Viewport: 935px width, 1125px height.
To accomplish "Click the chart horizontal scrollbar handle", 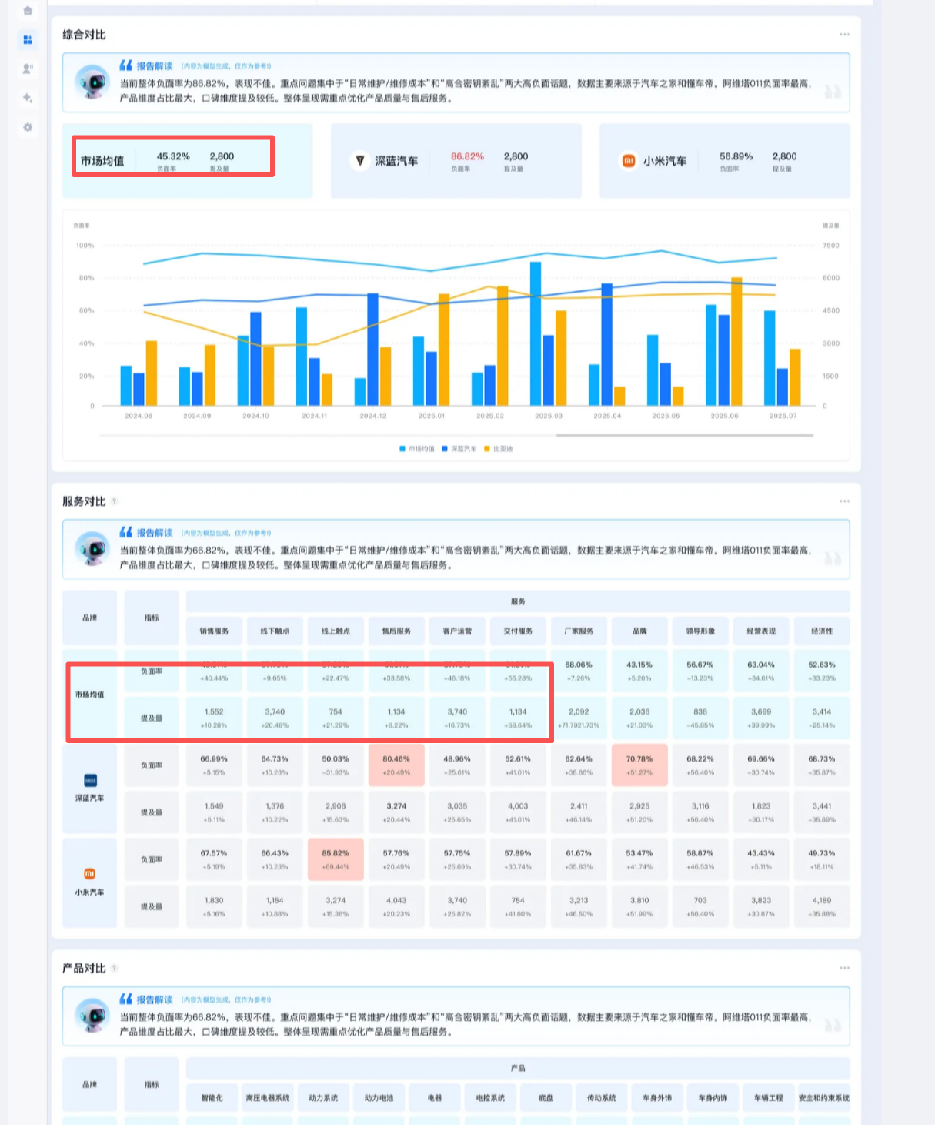I will (684, 435).
